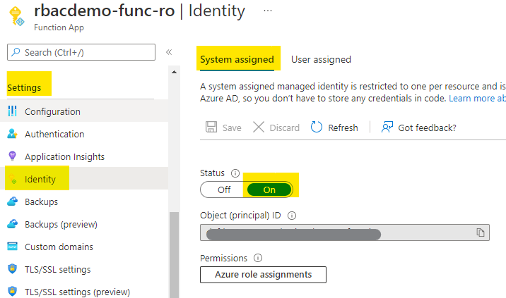
Task: Click the Application Insights lightbulb icon
Action: tap(12, 156)
